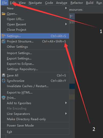The height and width of the screenshot is (138, 103).
Task: Toggle Make Directory Read-only
Action: [x=26, y=119]
